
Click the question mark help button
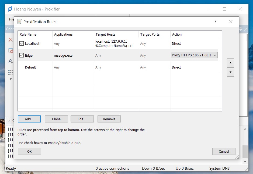[215, 22]
